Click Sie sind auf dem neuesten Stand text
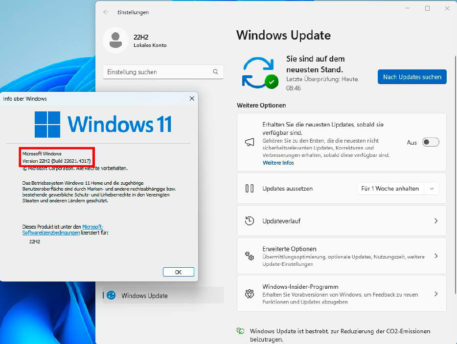This screenshot has height=344, width=457. 316,64
